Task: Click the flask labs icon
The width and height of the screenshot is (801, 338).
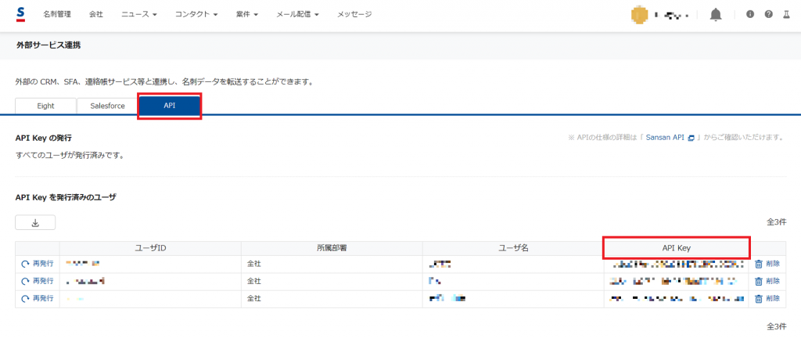Action: pyautogui.click(x=787, y=15)
